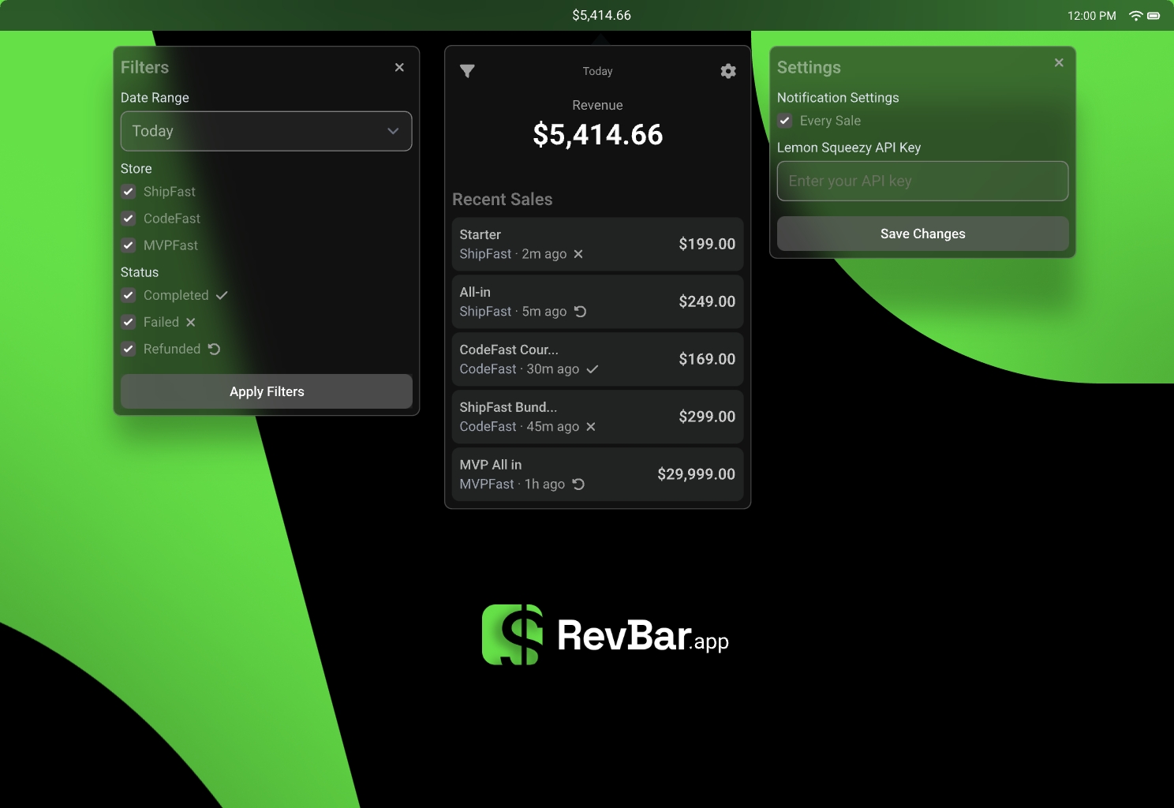Click the Wi-Fi icon in the status bar
1174x808 pixels.
[1135, 15]
